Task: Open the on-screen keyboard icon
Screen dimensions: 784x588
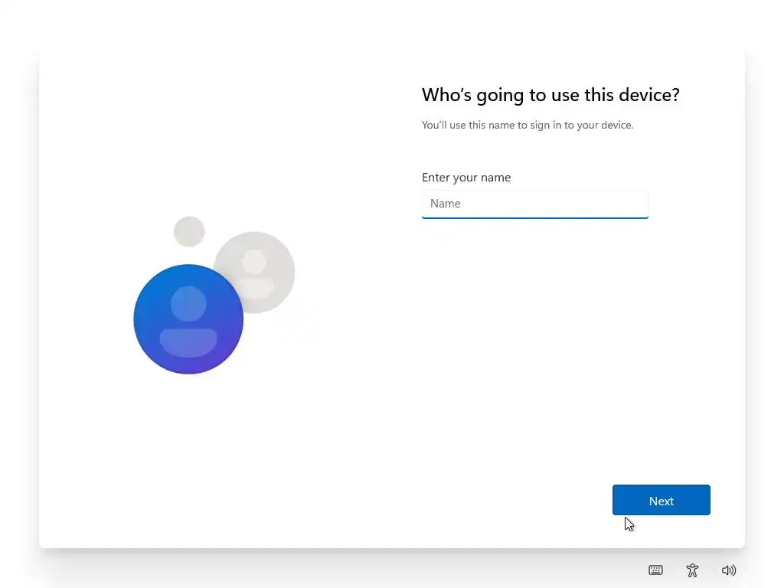Action: click(655, 570)
